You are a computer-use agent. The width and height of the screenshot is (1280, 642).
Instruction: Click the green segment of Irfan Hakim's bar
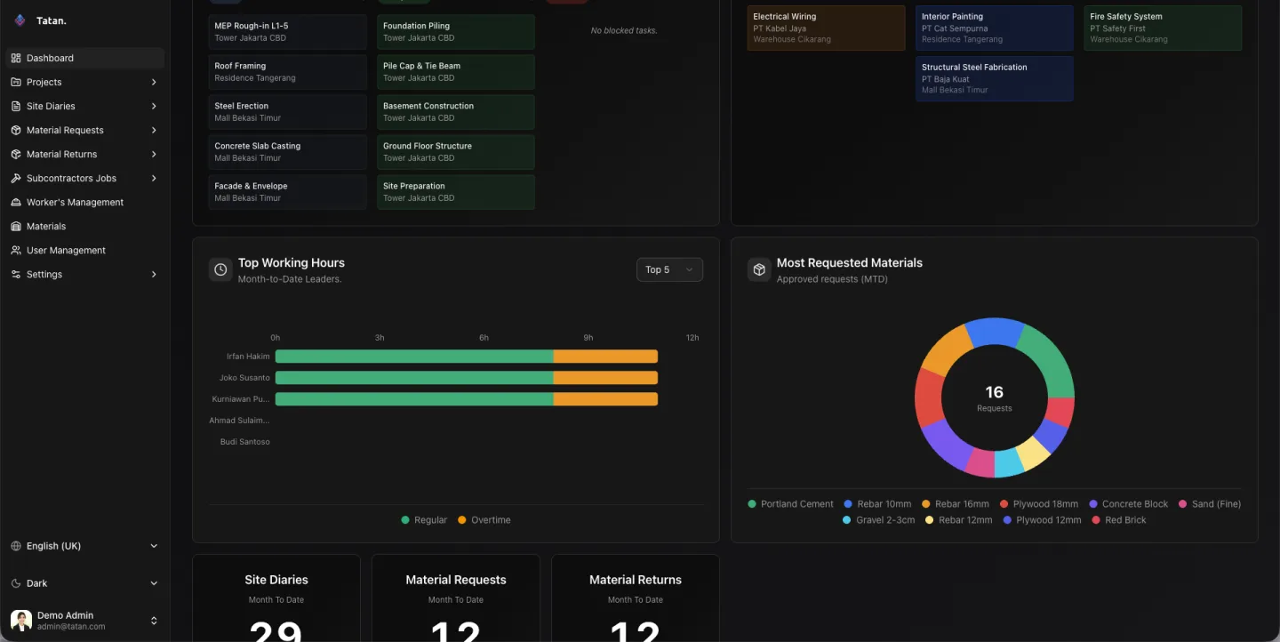(413, 357)
